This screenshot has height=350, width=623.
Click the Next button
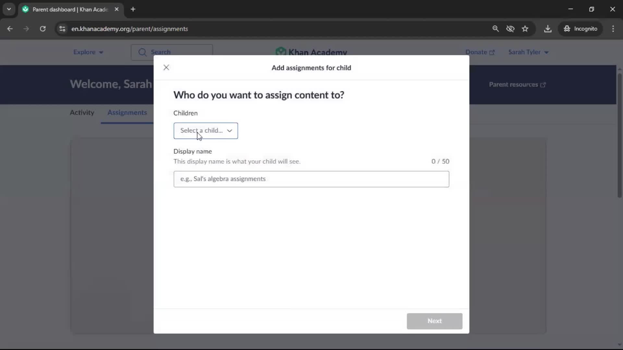click(434, 321)
